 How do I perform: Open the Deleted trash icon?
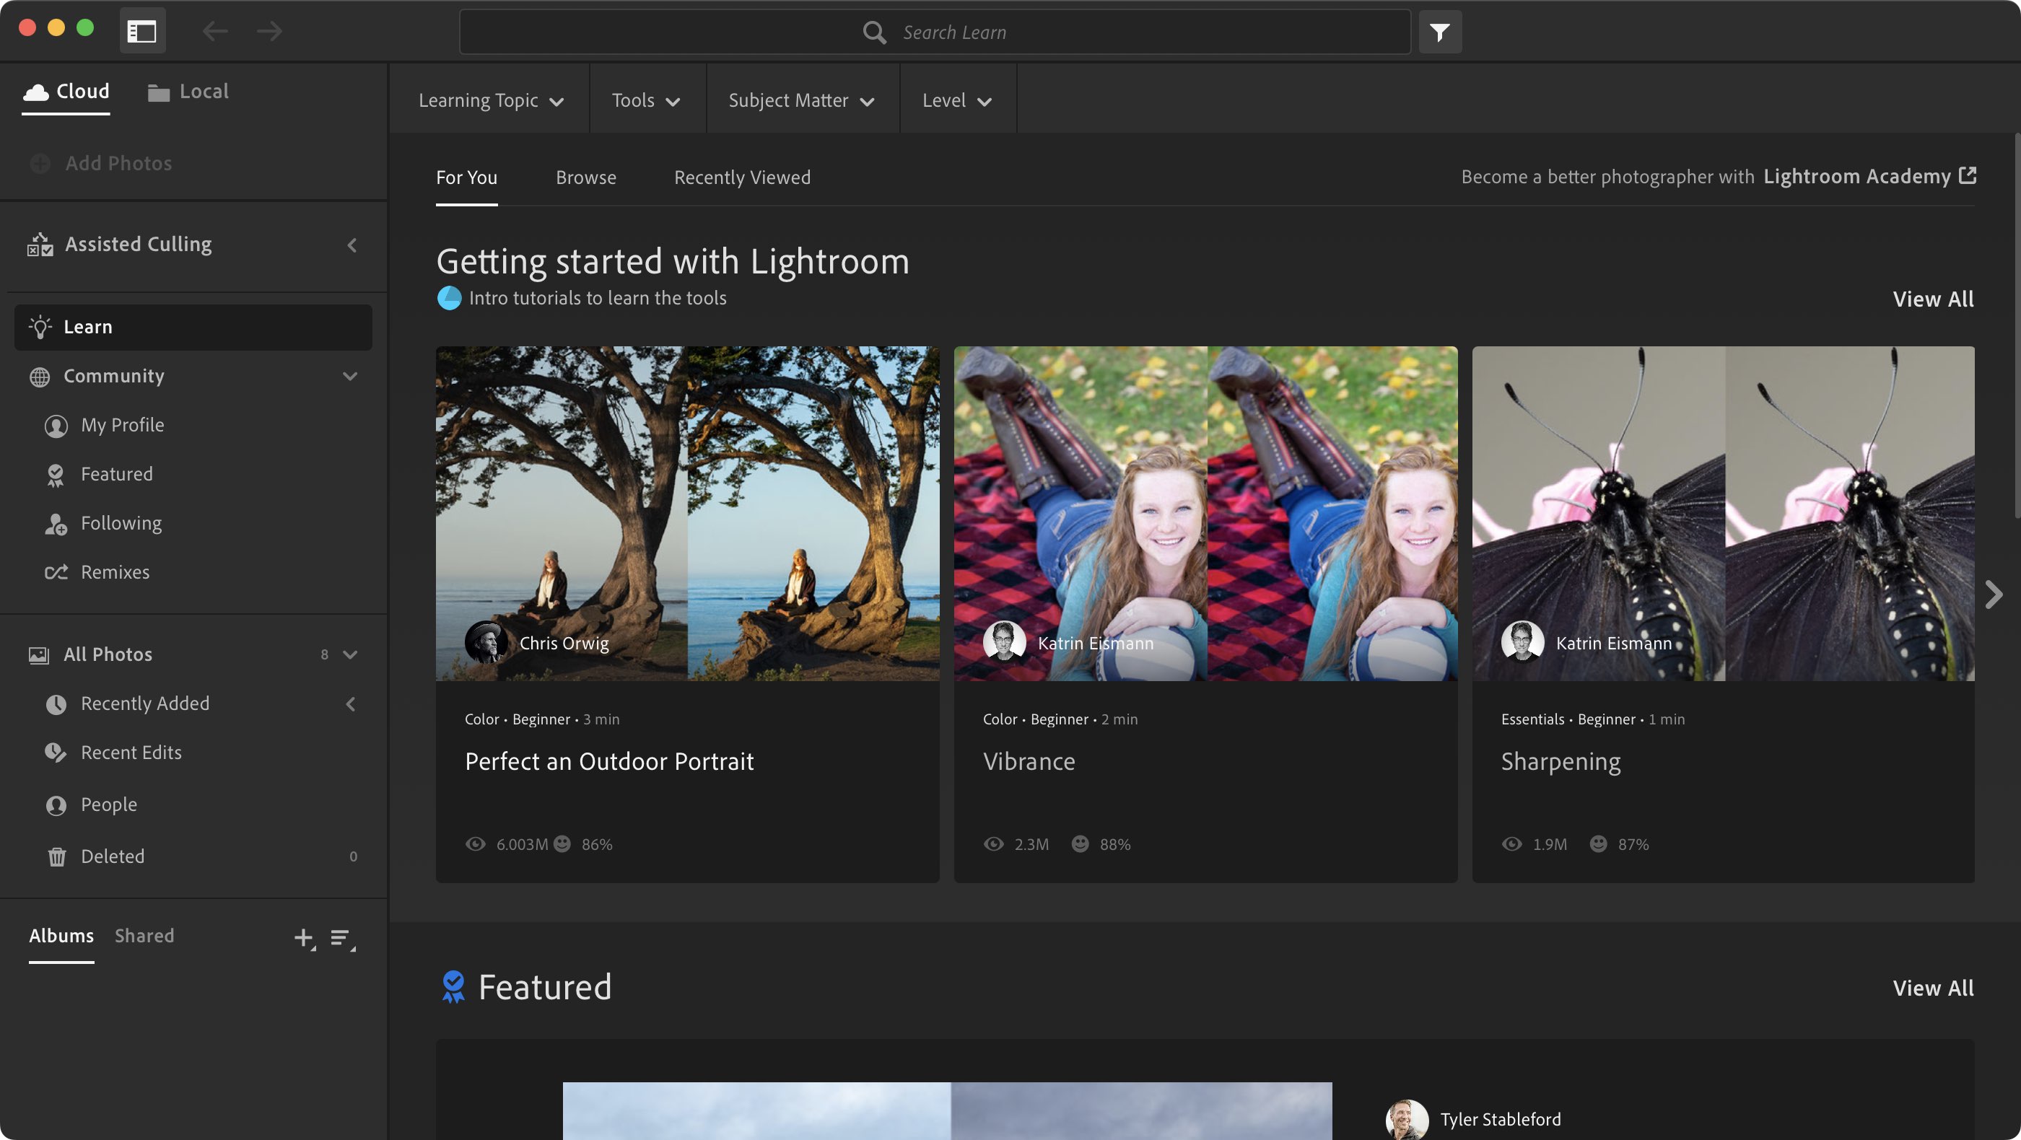56,856
